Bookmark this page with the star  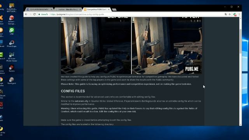coord(230,14)
